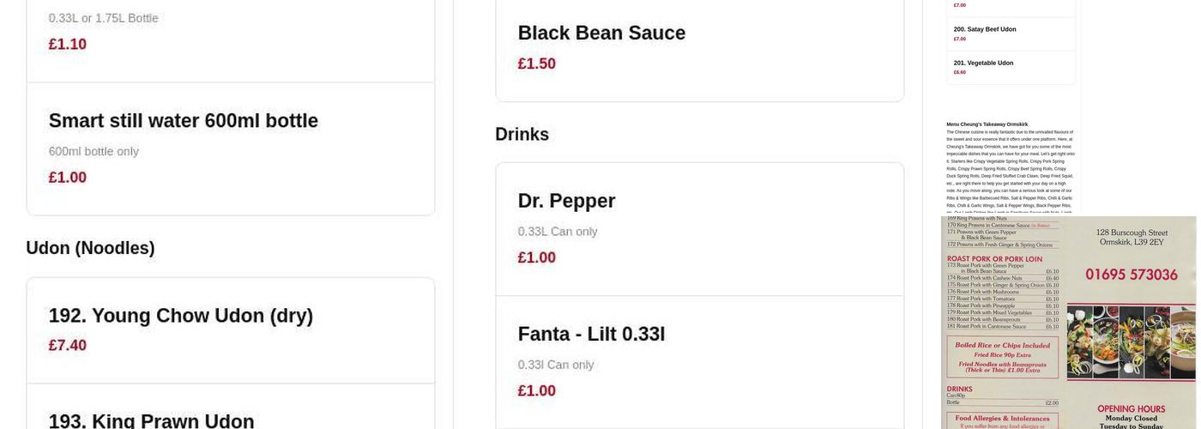Click the Udon (Noodles) section heading
This screenshot has width=1201, height=429.
click(x=90, y=248)
